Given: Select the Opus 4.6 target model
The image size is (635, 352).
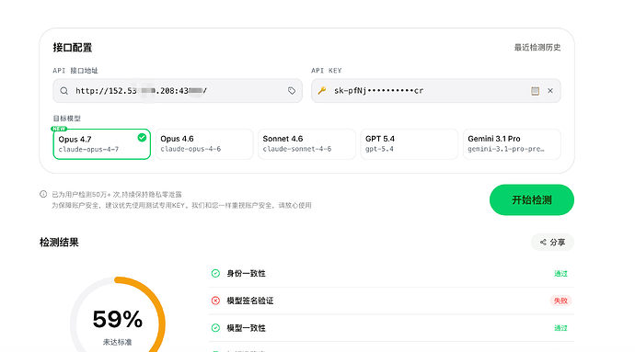Looking at the screenshot, I should coord(204,144).
